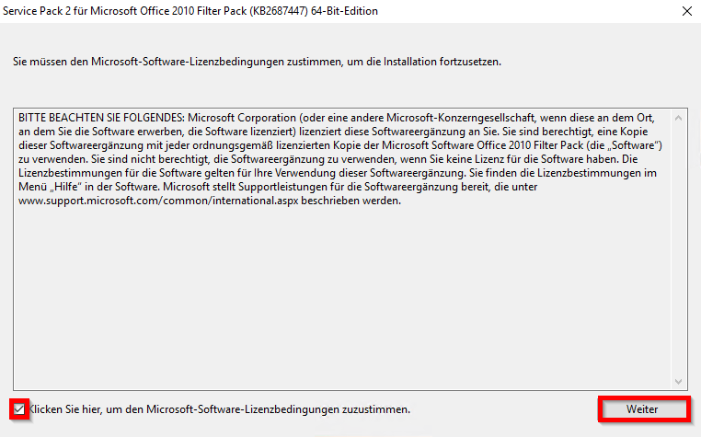Click the 'Klicken Sie hier' checkbox label
Screen dimensions: 701x437
[219, 408]
